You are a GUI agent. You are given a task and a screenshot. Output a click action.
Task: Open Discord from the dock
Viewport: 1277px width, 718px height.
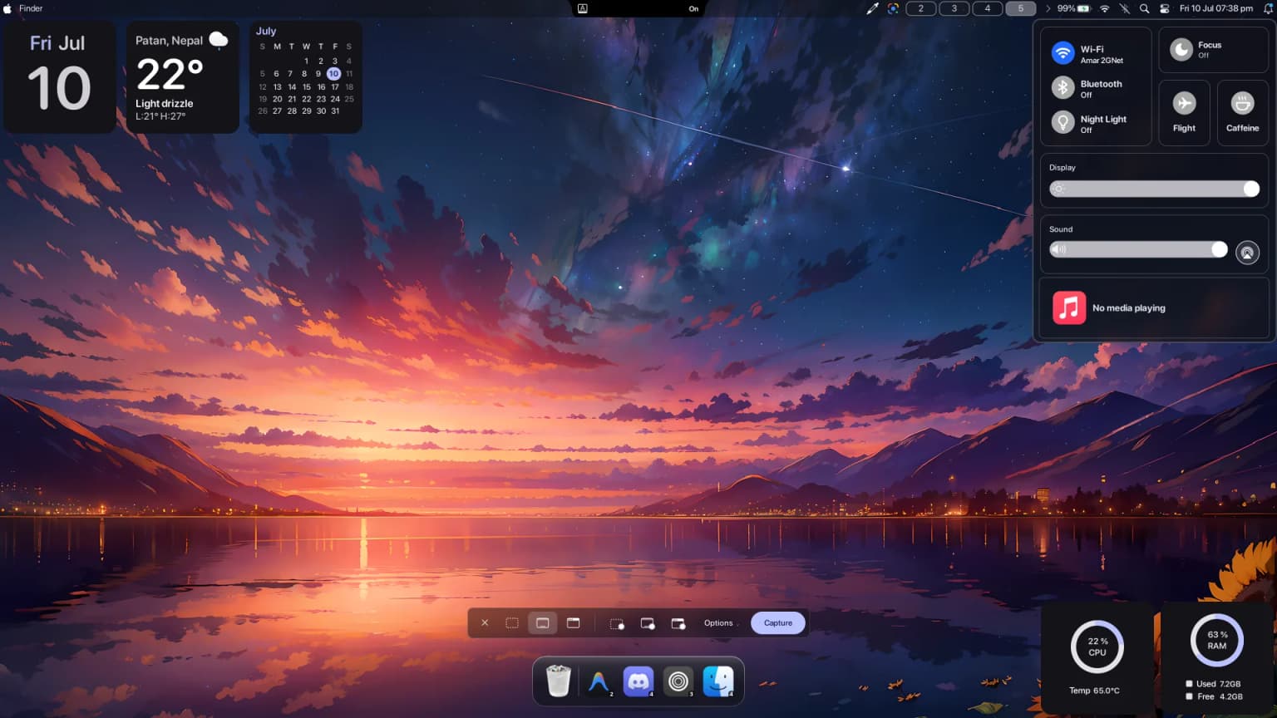[638, 681]
